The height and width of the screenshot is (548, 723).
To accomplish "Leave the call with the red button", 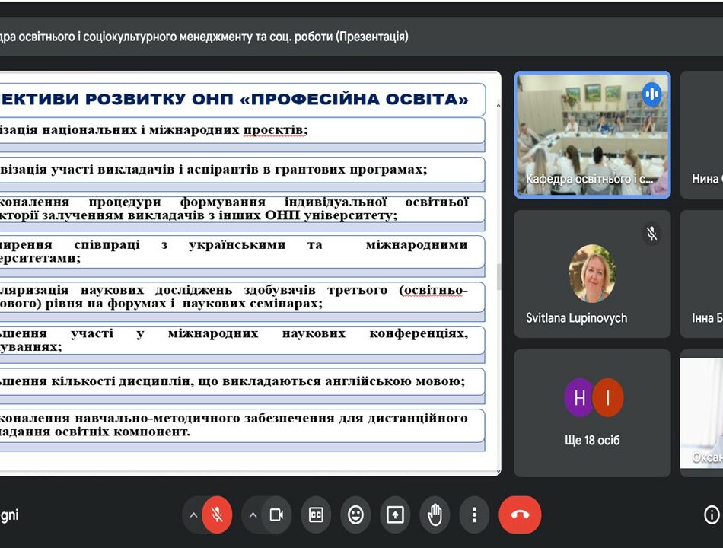I will point(520,515).
